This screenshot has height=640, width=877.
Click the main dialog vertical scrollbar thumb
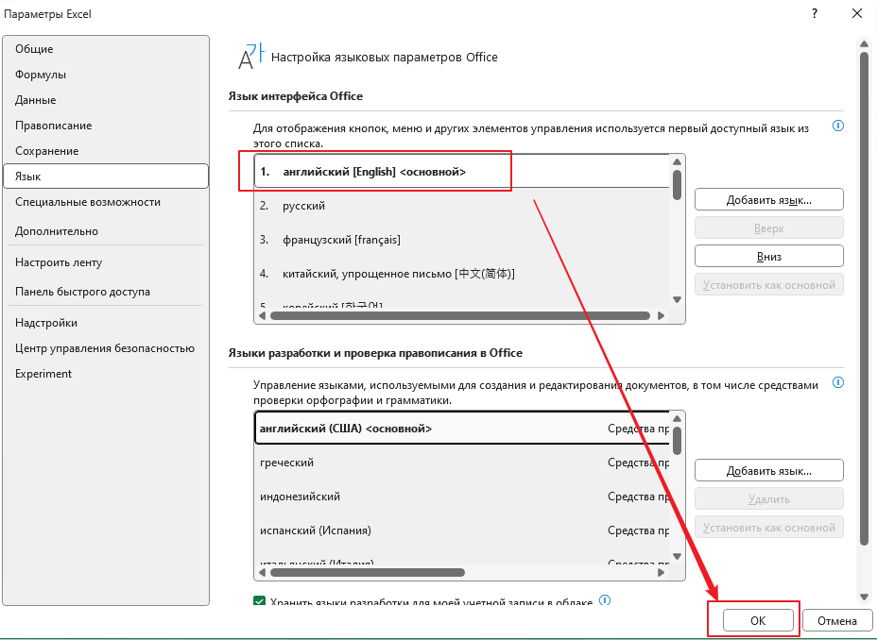click(864, 297)
